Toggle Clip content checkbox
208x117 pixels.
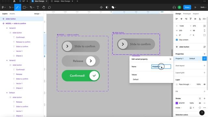click(177, 40)
